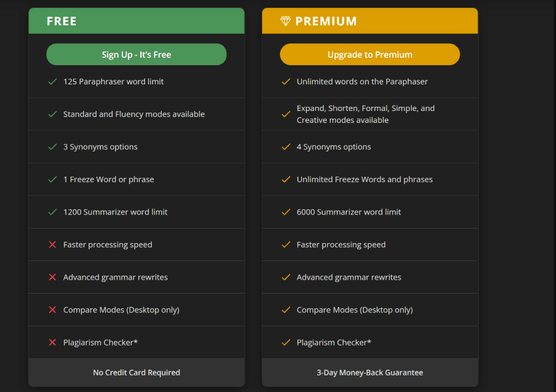
Task: Click red X beside Faster processing speed in Free
Action: 53,245
